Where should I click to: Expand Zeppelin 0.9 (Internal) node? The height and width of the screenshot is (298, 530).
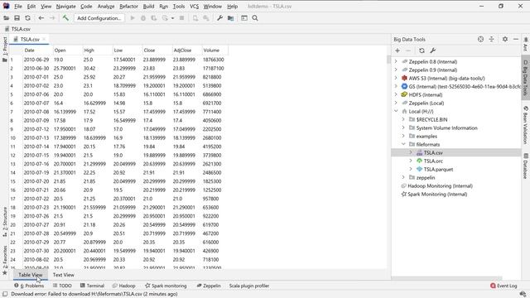[x=396, y=70]
